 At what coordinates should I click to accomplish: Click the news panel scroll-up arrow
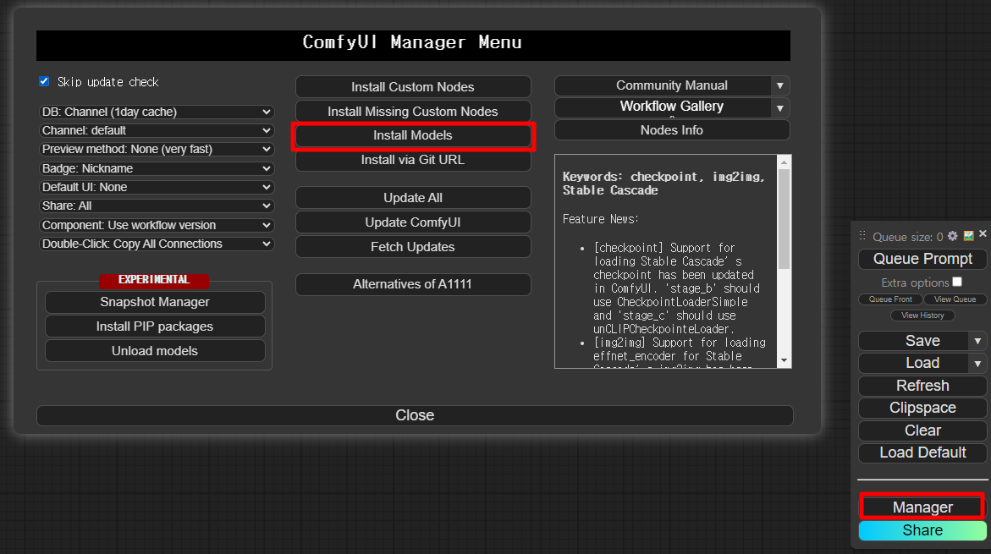pos(784,162)
